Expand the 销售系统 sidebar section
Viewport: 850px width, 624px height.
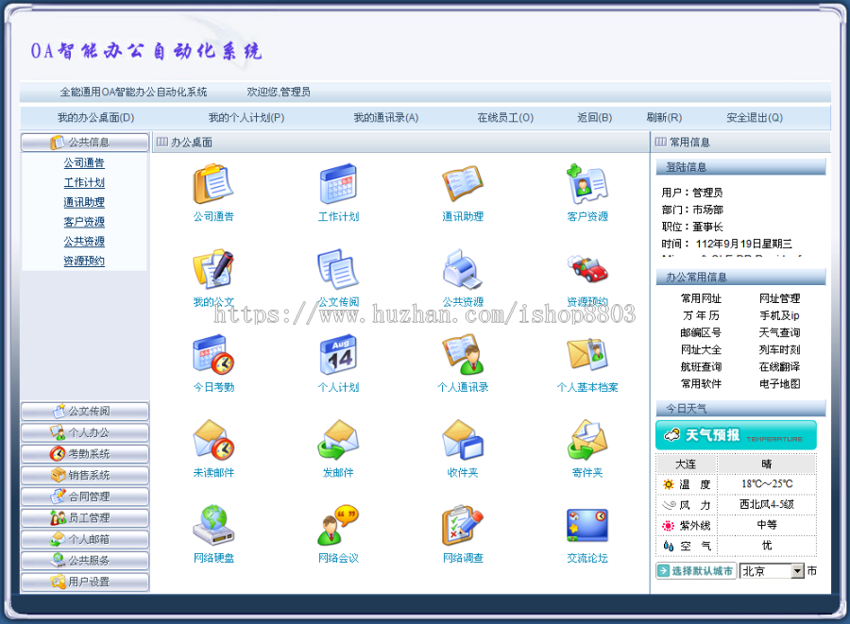[x=85, y=476]
